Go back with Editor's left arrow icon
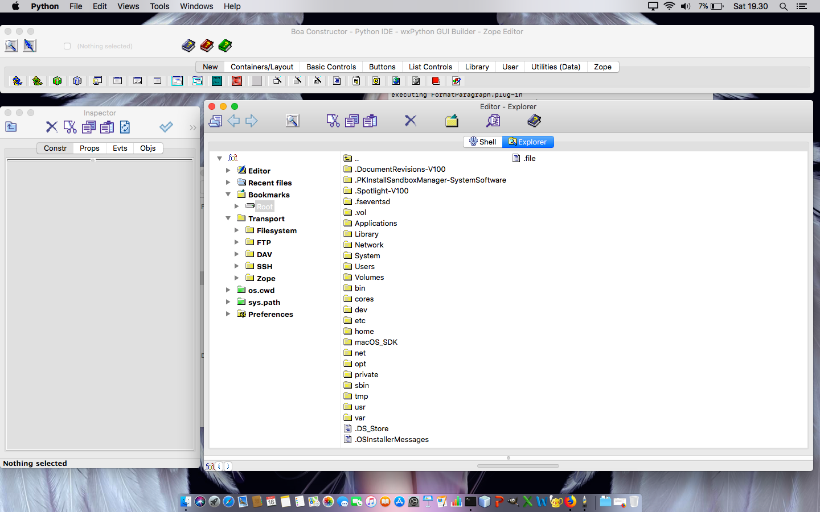Image resolution: width=820 pixels, height=512 pixels. (x=233, y=121)
